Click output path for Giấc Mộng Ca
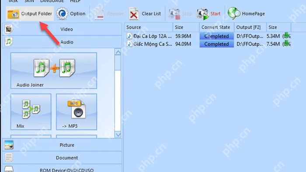The width and height of the screenshot is (306, 172). point(250,44)
